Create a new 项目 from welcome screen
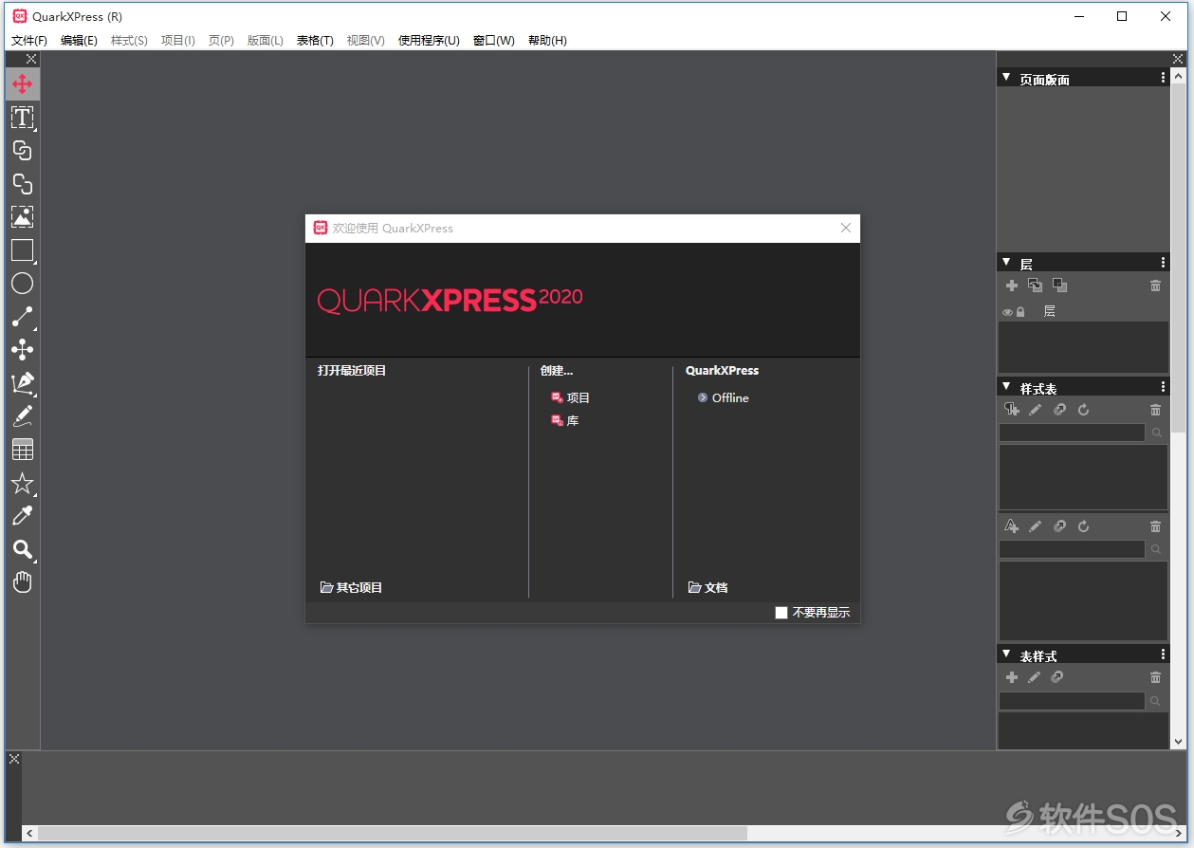Viewport: 1194px width, 848px height. (571, 398)
